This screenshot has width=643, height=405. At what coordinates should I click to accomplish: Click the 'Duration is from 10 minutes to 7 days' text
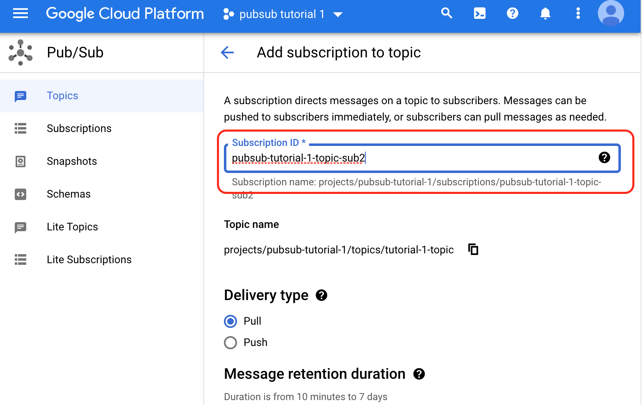pyautogui.click(x=306, y=397)
